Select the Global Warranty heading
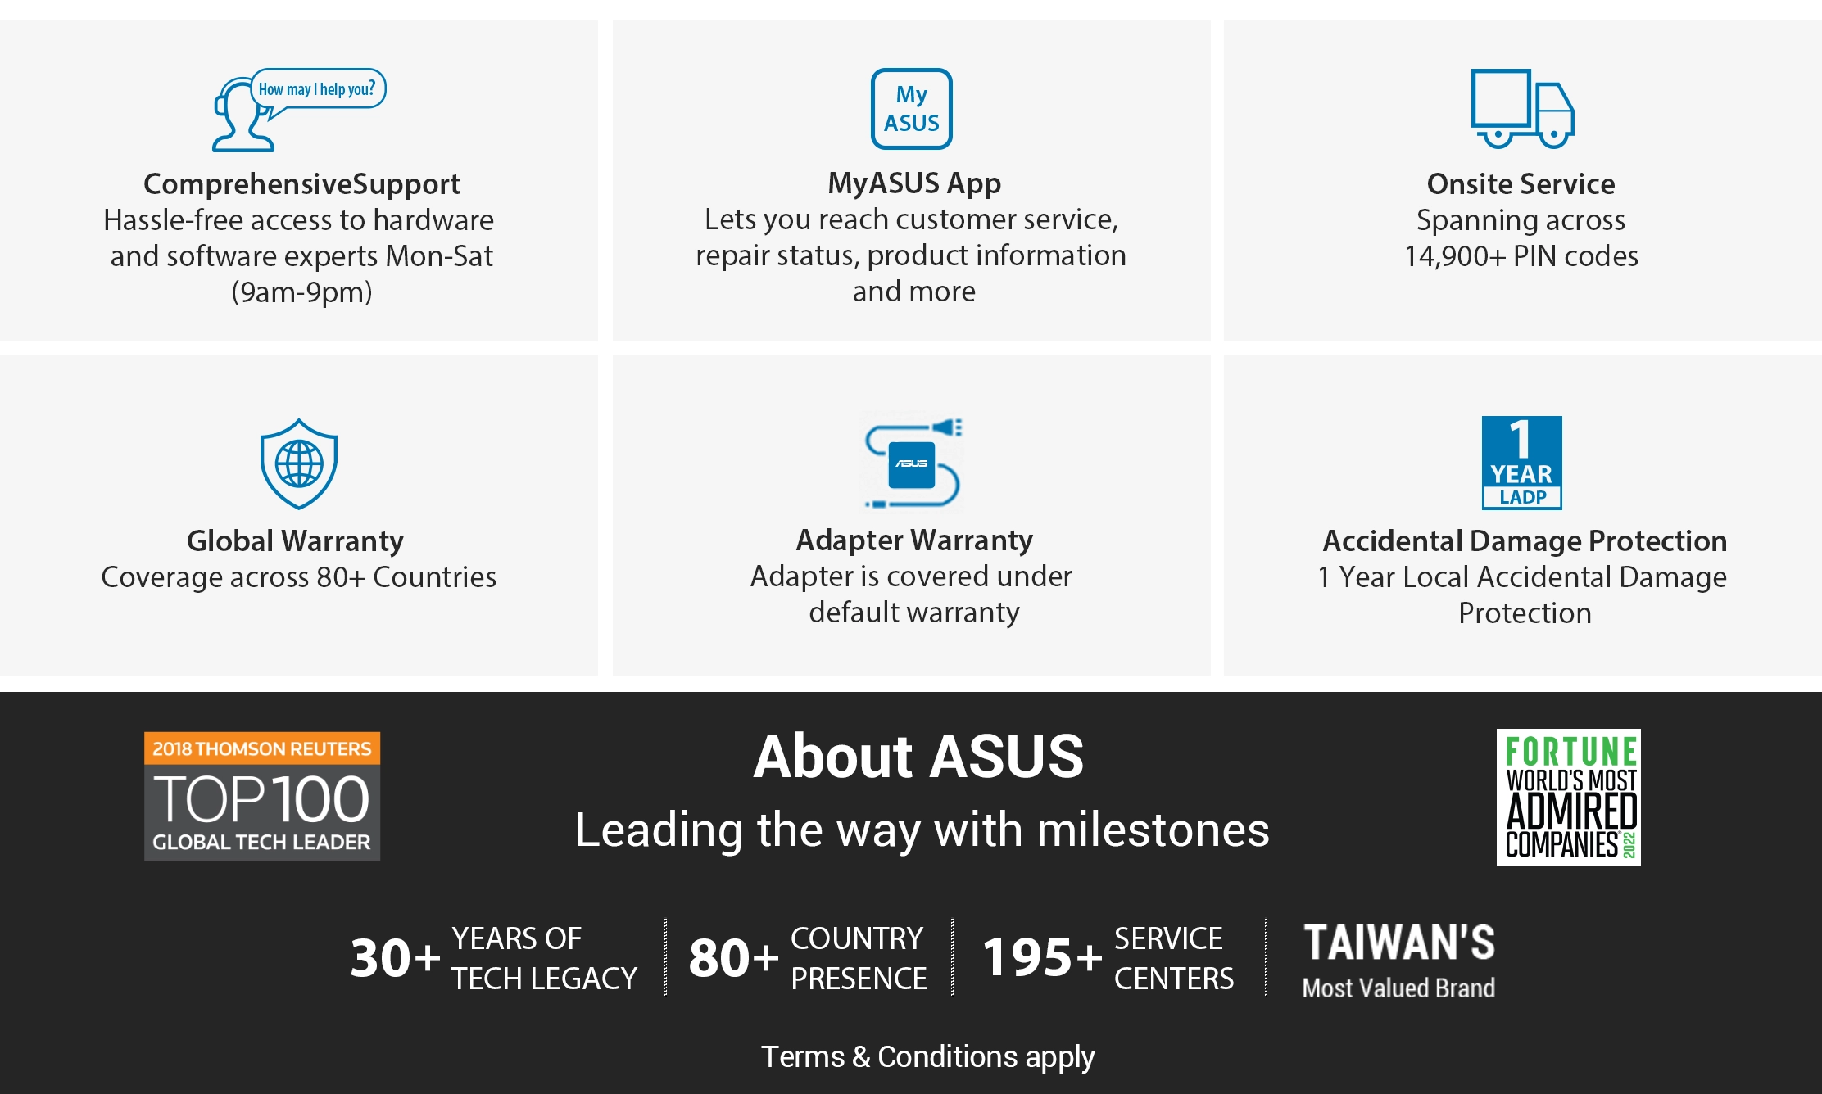This screenshot has width=1822, height=1094. (295, 541)
